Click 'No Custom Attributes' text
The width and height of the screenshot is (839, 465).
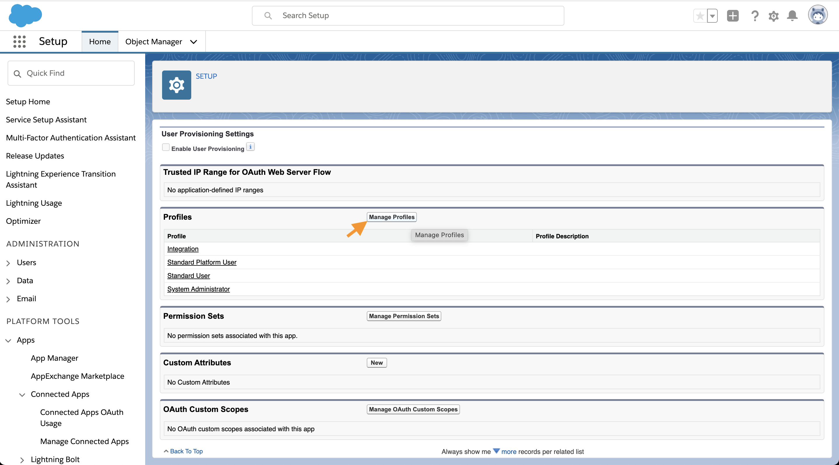click(198, 382)
